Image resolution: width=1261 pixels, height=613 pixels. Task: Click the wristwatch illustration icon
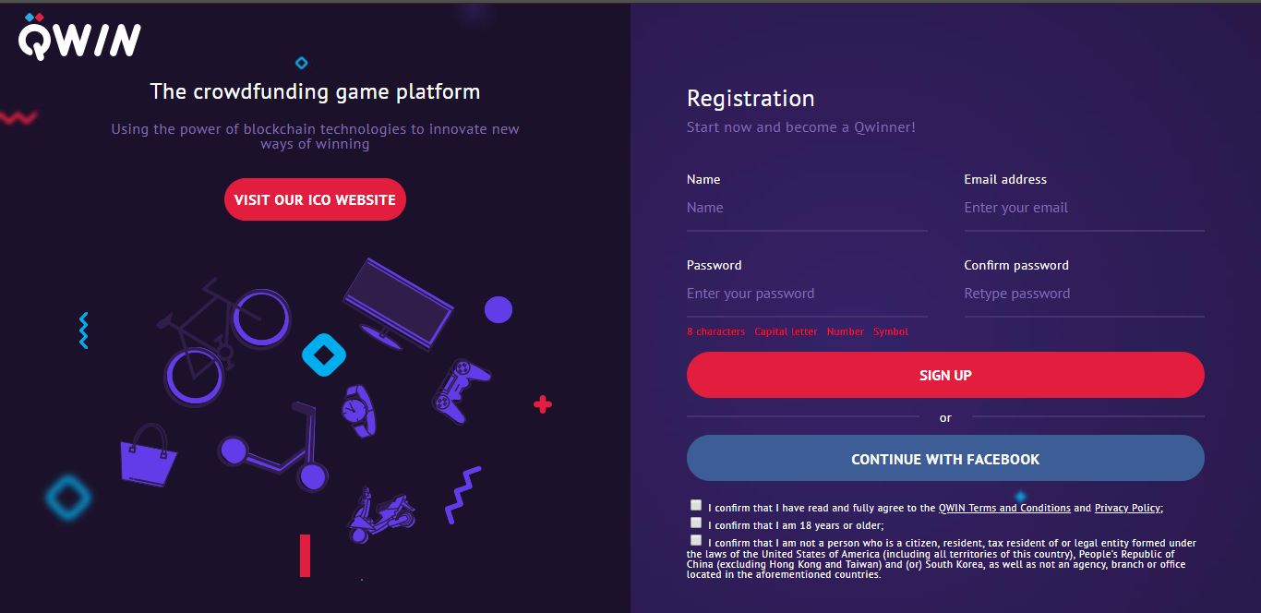[x=357, y=410]
